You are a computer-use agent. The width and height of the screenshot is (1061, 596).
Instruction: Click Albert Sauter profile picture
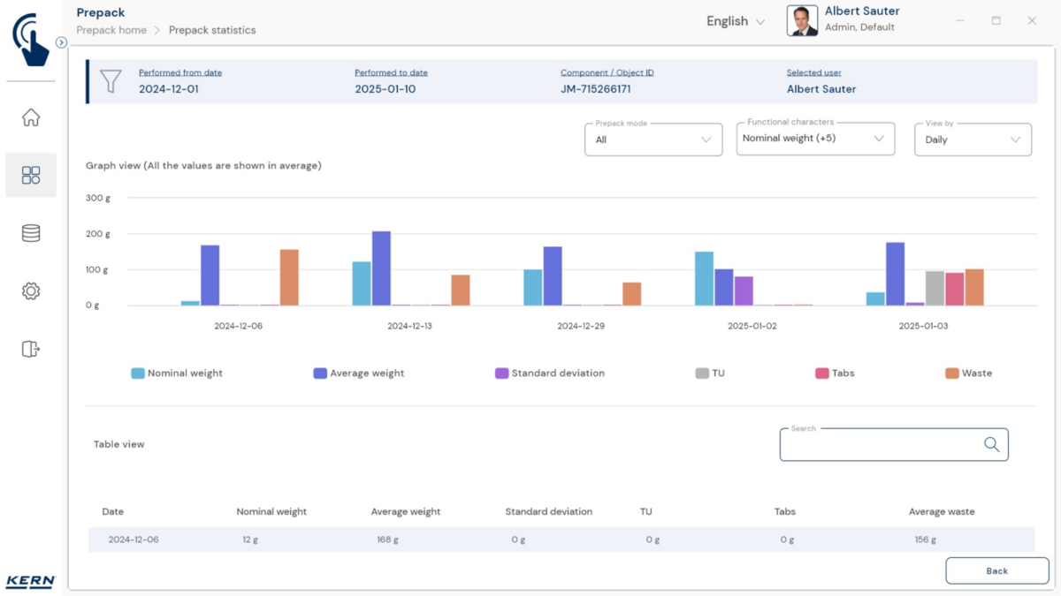802,21
